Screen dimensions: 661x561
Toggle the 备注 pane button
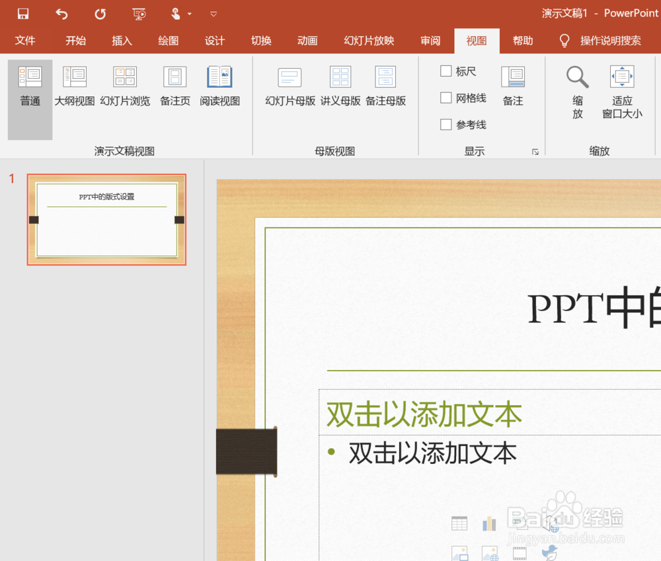click(513, 86)
